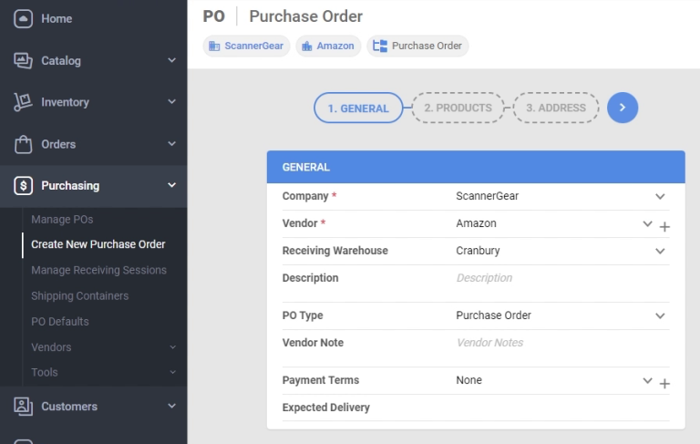Click the Purchase Order chip type icon
700x444 pixels.
click(380, 46)
